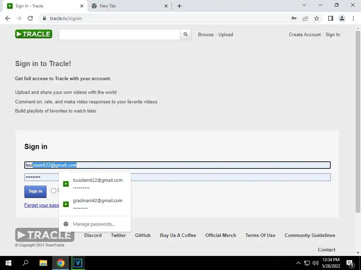This screenshot has height=270, width=361.
Task: Open the side panel icon
Action: 331,18
